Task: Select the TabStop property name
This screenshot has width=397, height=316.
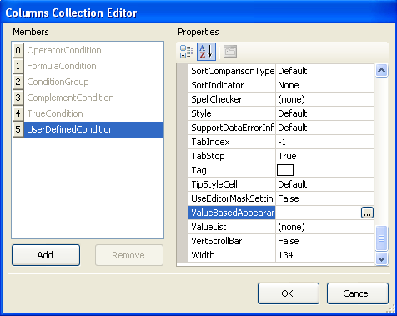Action: 232,156
